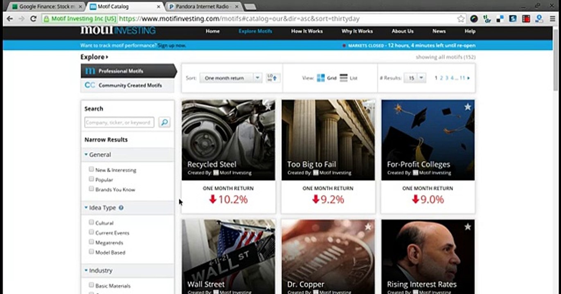Viewport: 561px width, 294px height.
Task: Star the Recycled Steel motif
Action: click(268, 107)
